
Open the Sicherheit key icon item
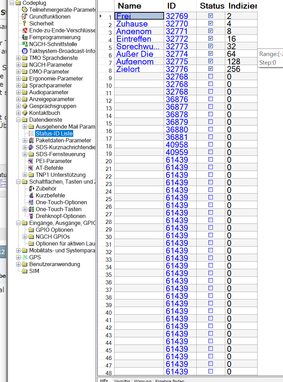point(24,23)
